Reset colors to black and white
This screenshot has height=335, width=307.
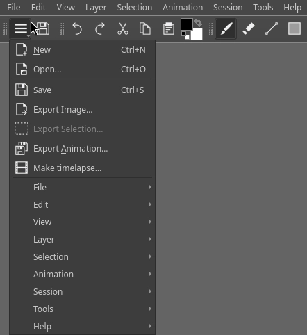coord(185,35)
